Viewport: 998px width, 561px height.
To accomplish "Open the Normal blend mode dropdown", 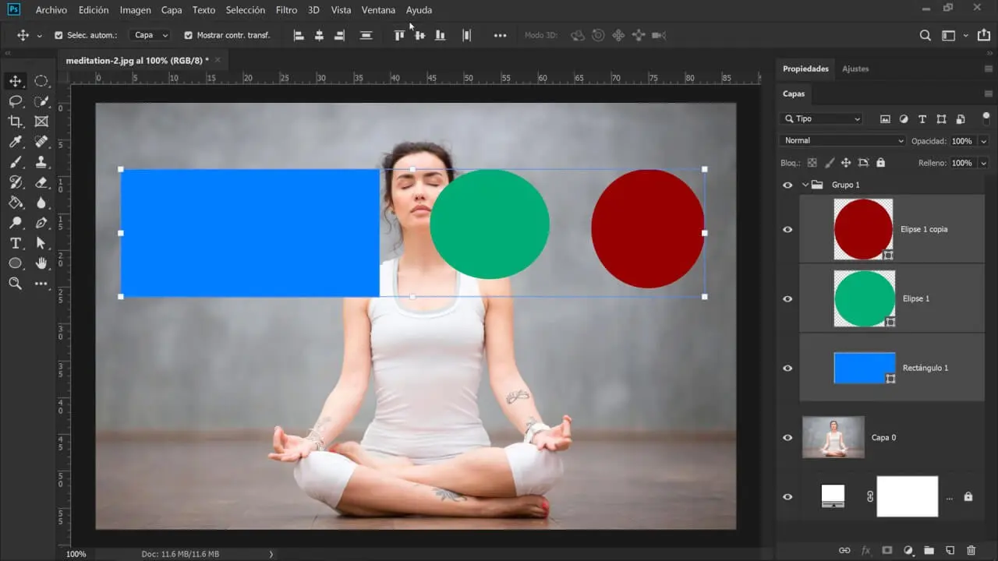I will point(843,140).
